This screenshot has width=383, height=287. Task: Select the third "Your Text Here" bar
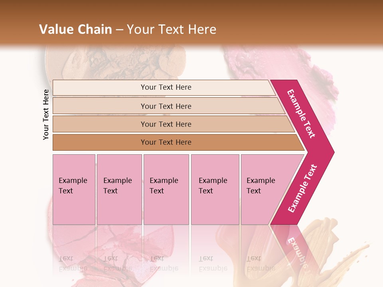tap(174, 124)
